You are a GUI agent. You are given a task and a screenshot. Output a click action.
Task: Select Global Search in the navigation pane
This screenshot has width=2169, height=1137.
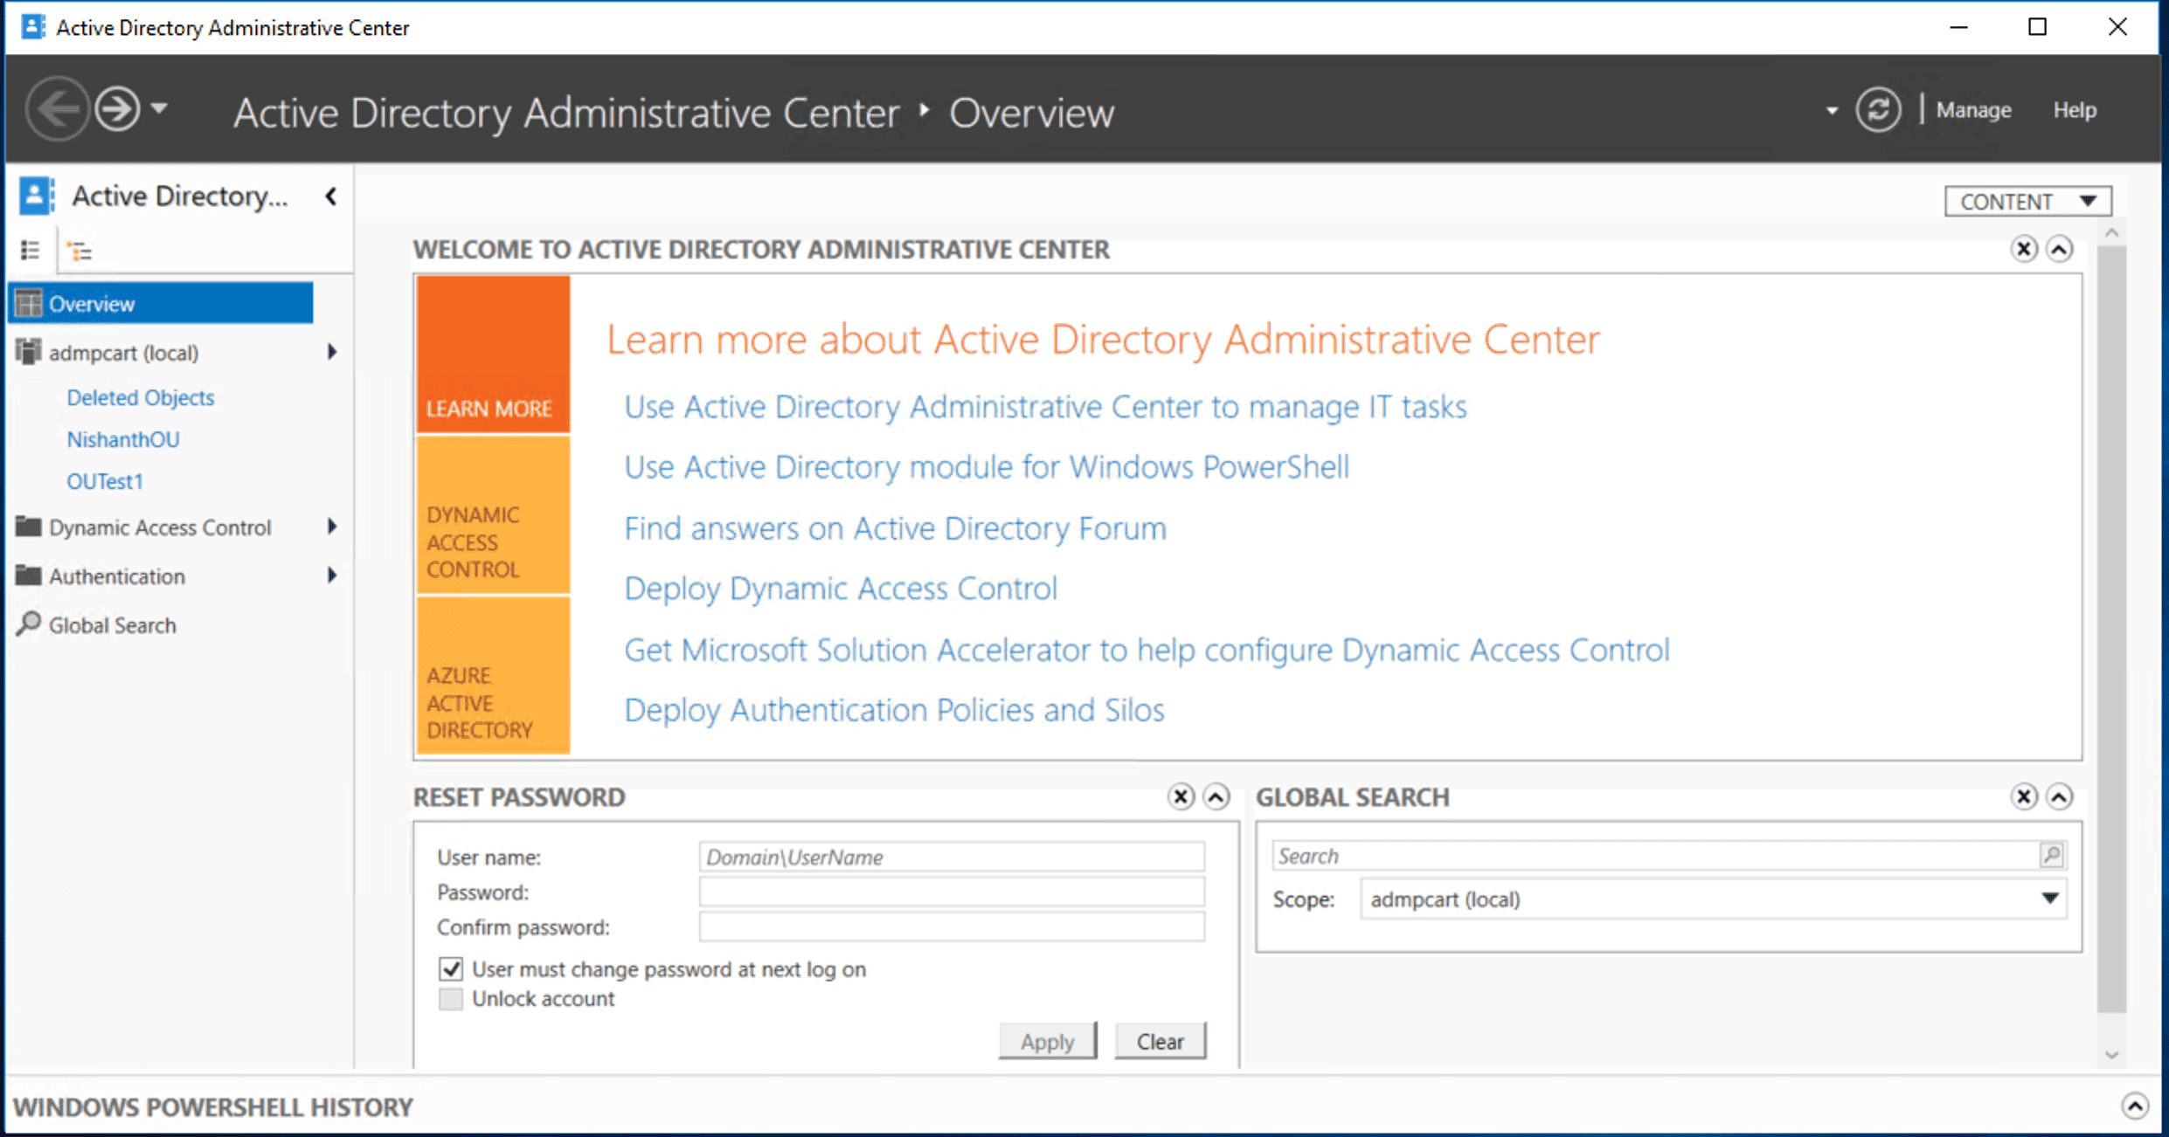[x=111, y=624]
